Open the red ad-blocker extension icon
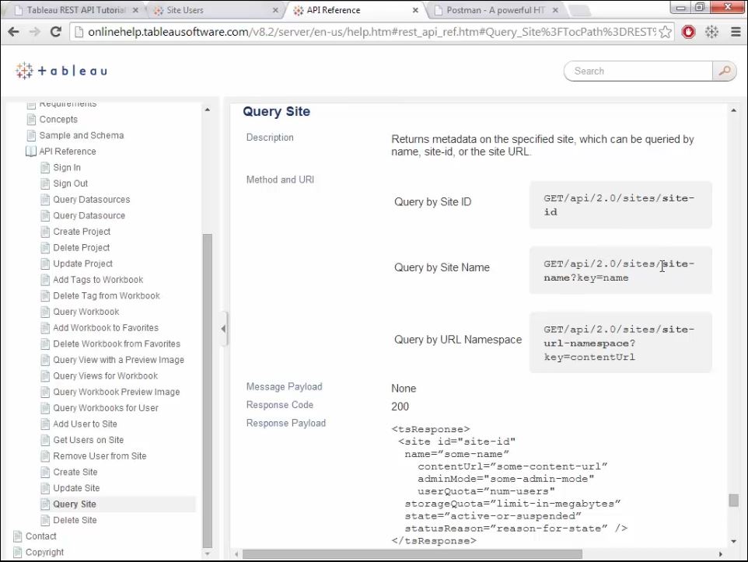Screen dimensions: 748x562 688,32
